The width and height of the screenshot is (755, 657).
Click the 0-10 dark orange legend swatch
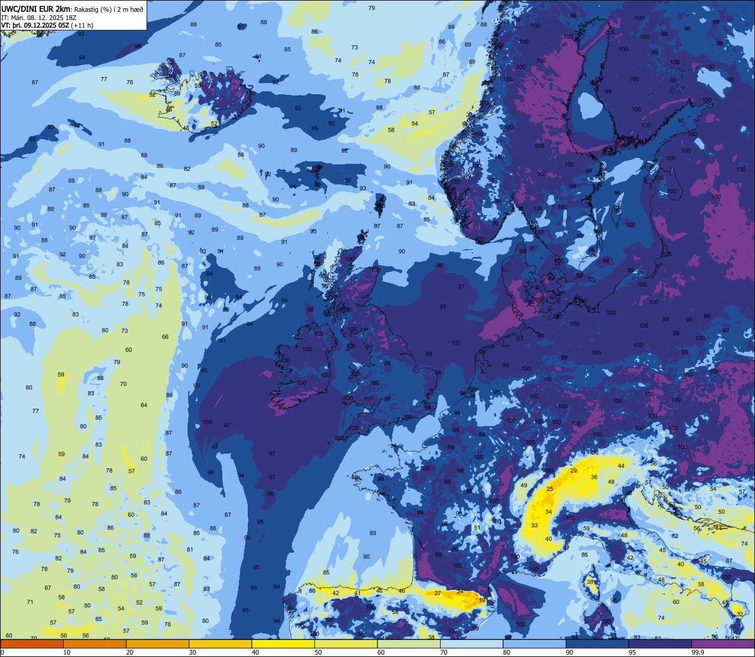[x=32, y=643]
